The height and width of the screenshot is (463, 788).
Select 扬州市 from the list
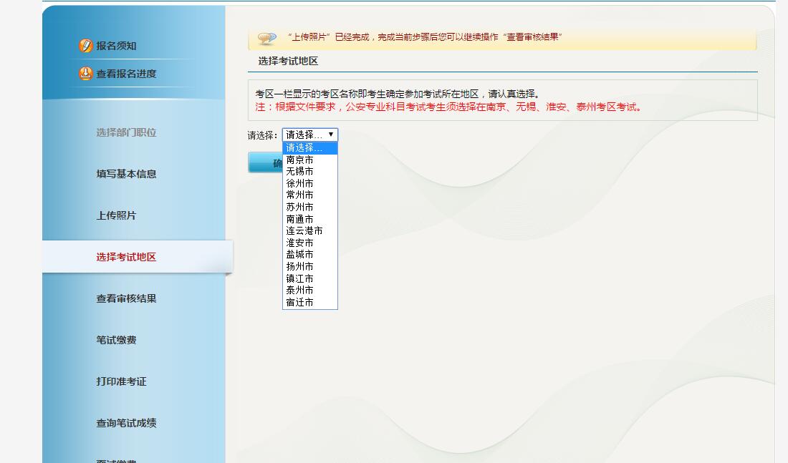click(310, 267)
